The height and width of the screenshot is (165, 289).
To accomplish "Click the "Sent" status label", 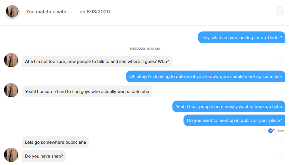I will pos(281,131).
